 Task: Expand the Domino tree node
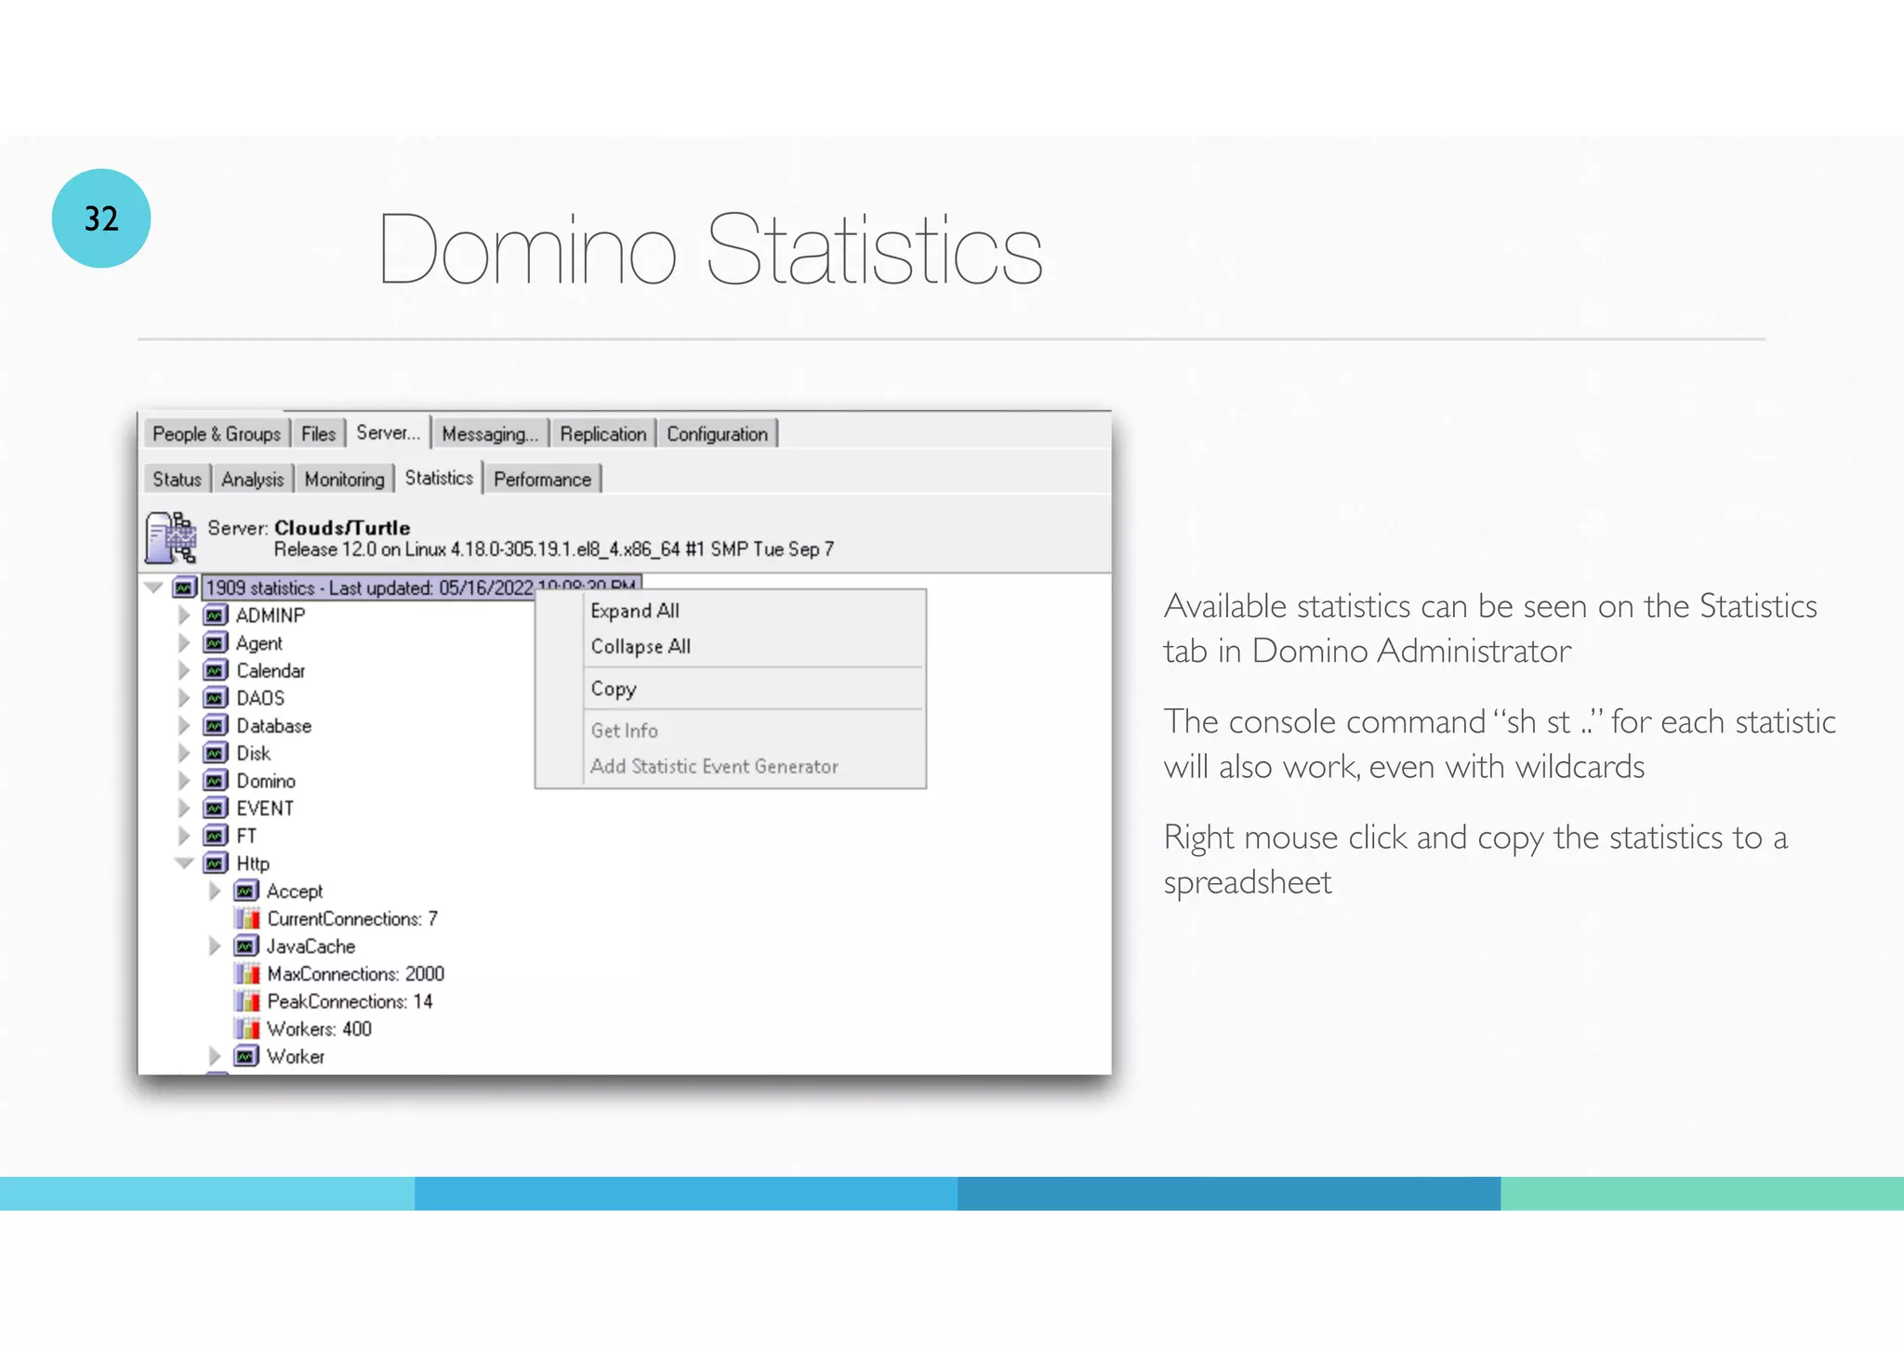[x=184, y=781]
